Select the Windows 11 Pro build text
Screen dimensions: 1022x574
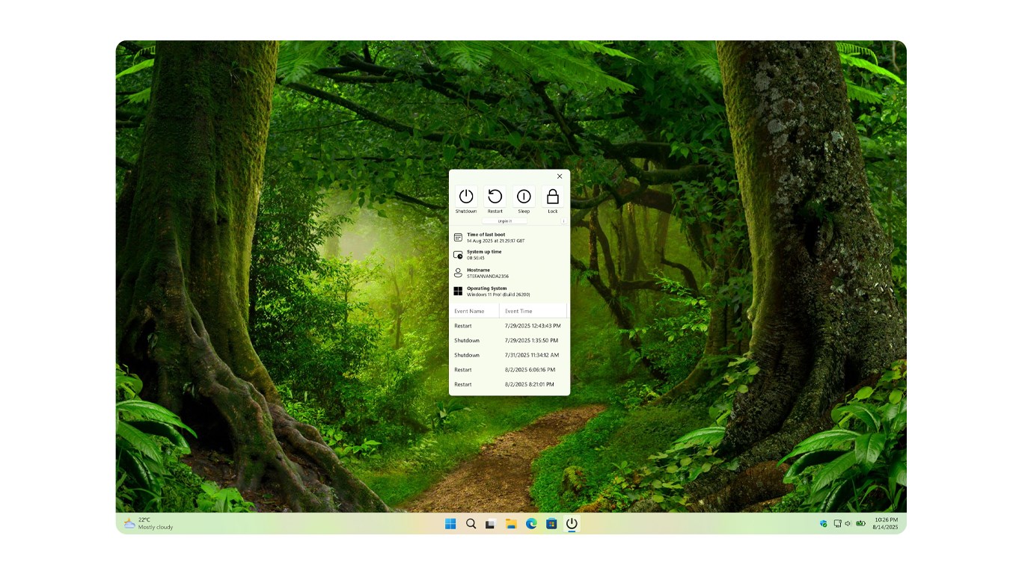click(x=498, y=294)
